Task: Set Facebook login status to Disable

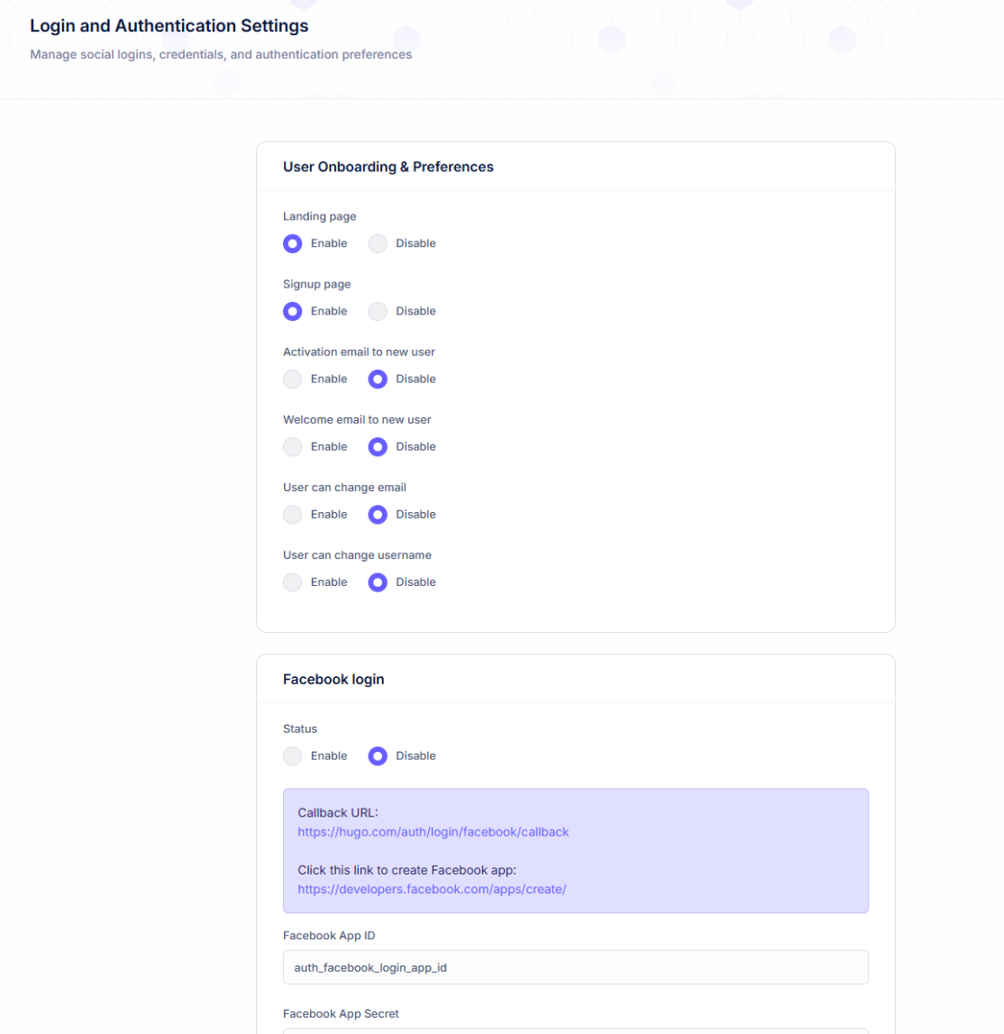Action: pos(378,756)
